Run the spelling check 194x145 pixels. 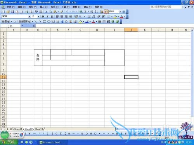(36, 12)
